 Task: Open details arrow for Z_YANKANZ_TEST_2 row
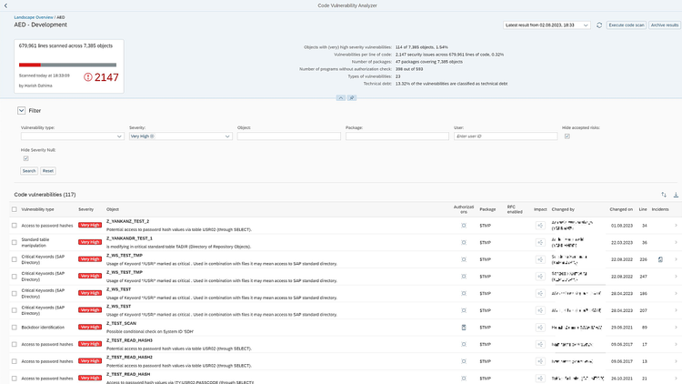click(x=676, y=226)
